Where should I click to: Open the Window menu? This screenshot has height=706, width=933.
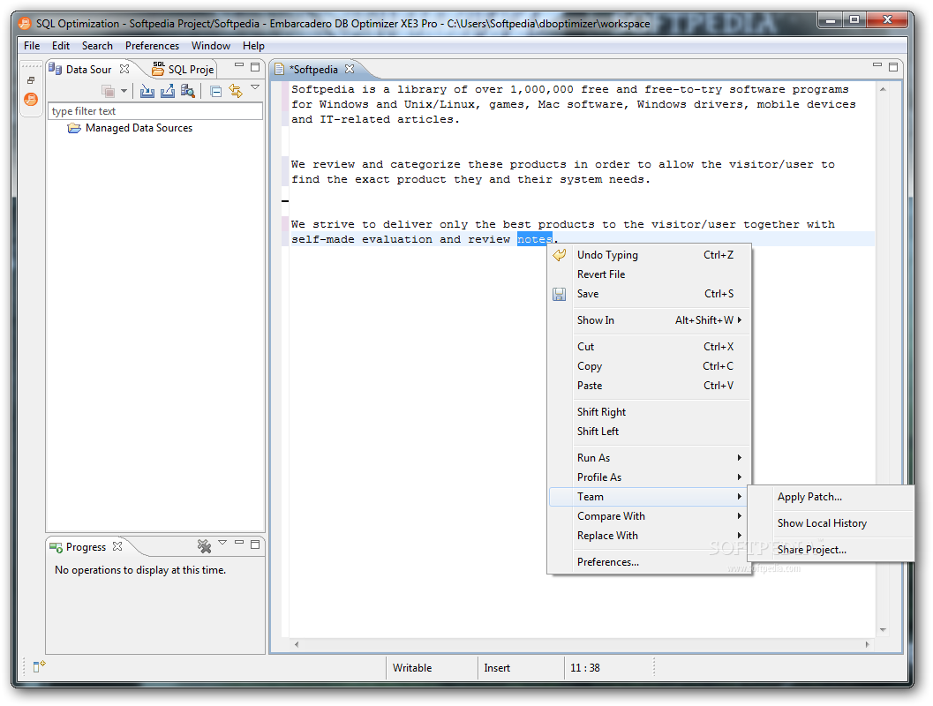(x=211, y=46)
